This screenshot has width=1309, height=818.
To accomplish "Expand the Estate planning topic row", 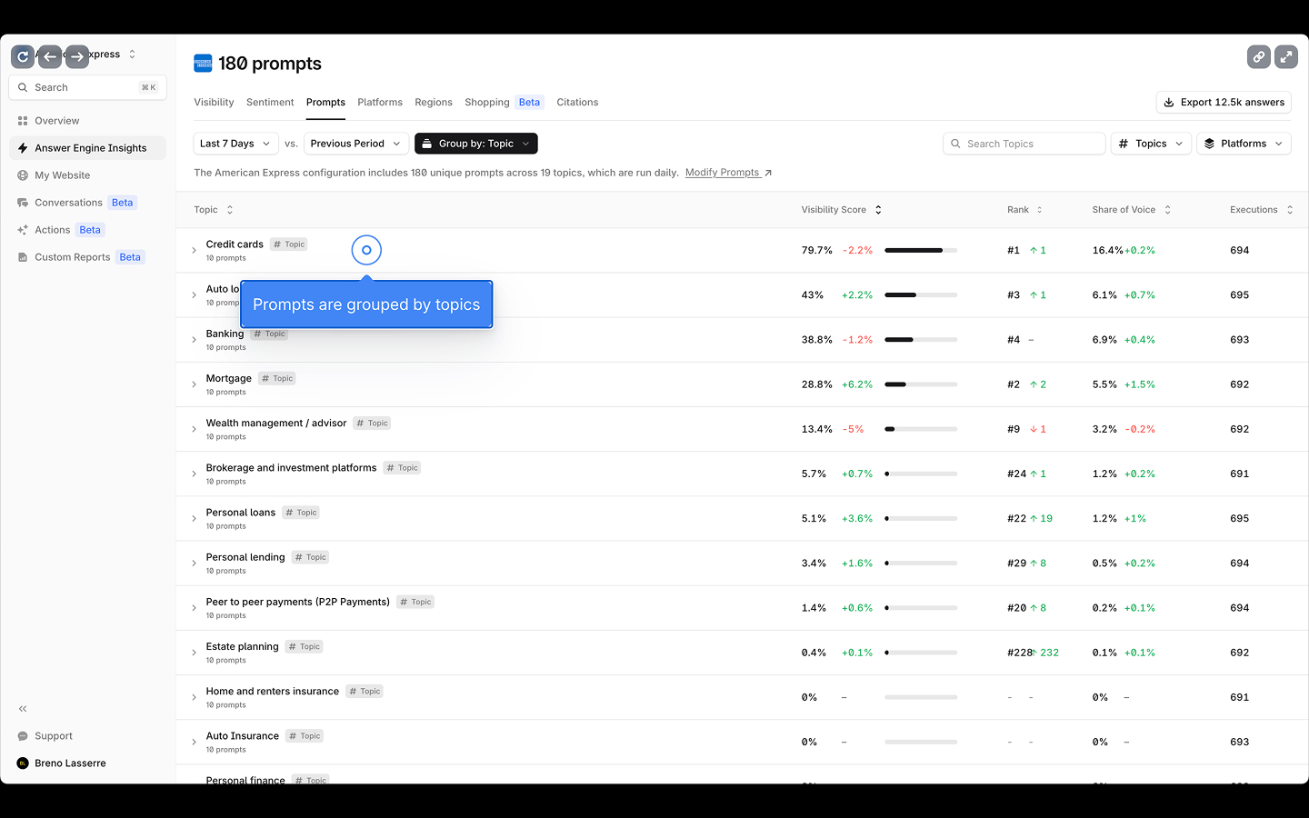I will tap(194, 653).
